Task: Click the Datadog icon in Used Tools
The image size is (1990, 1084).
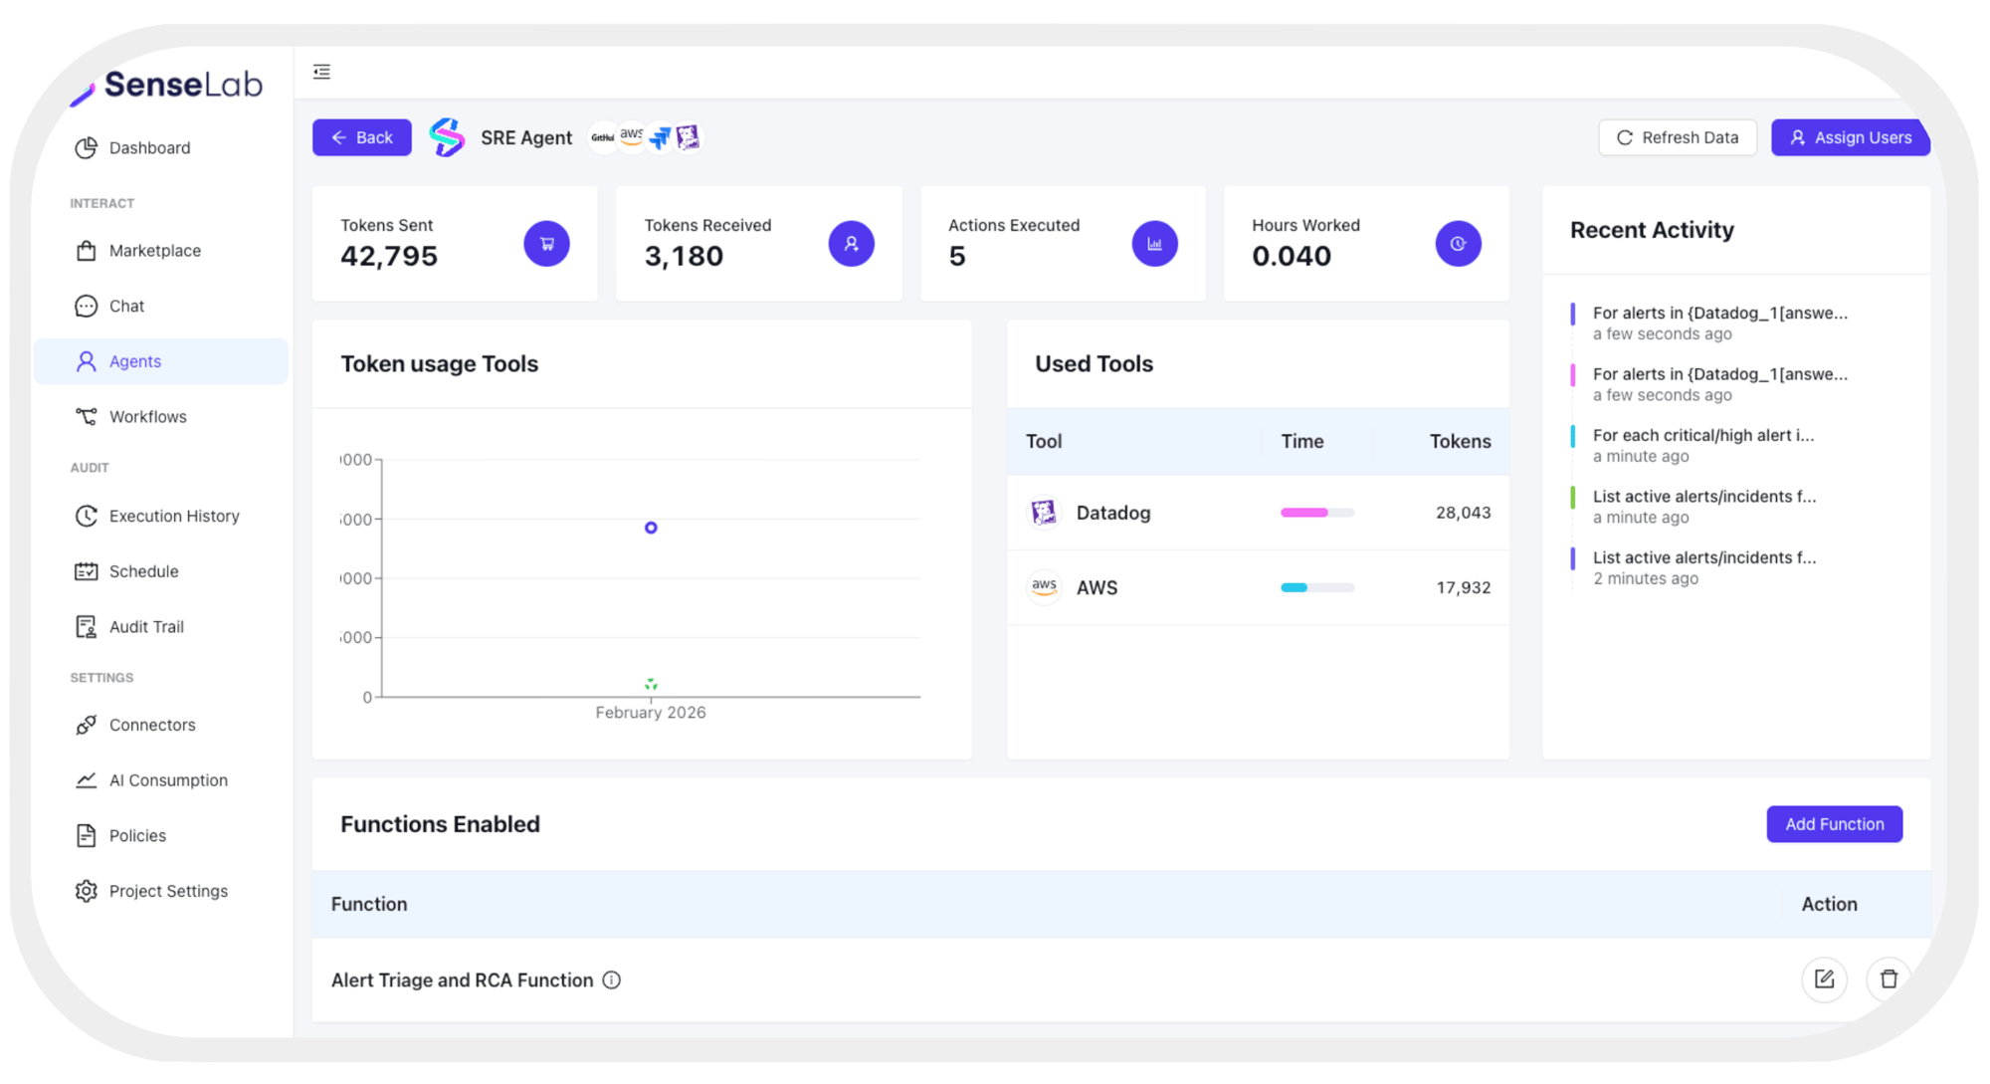Action: tap(1044, 513)
